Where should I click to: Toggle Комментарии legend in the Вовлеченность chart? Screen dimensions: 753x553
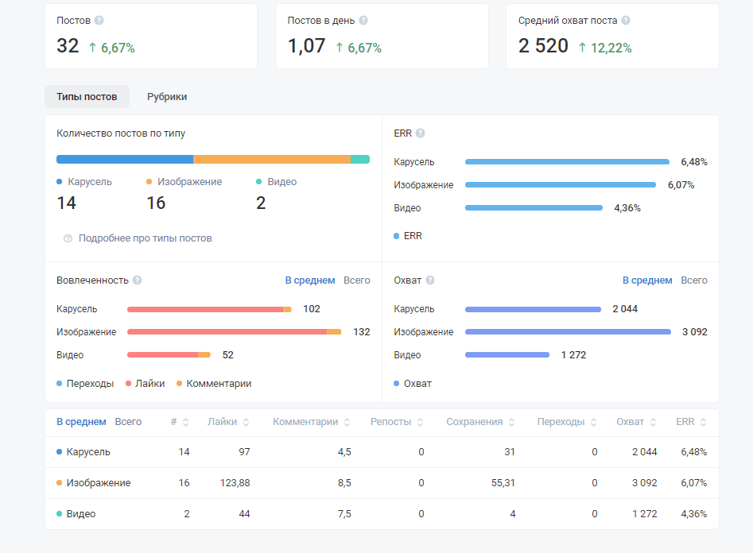(214, 384)
